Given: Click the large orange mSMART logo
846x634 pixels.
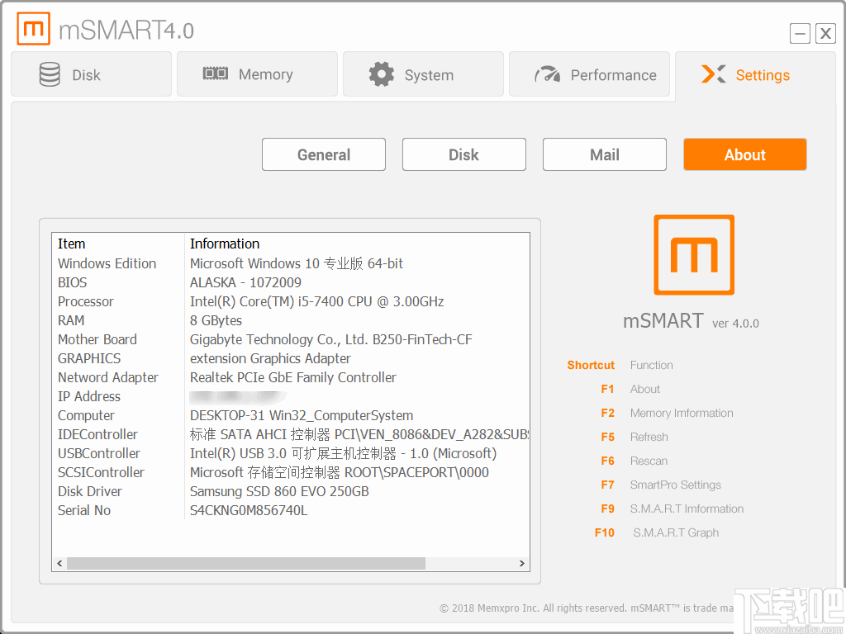Looking at the screenshot, I should tap(693, 254).
